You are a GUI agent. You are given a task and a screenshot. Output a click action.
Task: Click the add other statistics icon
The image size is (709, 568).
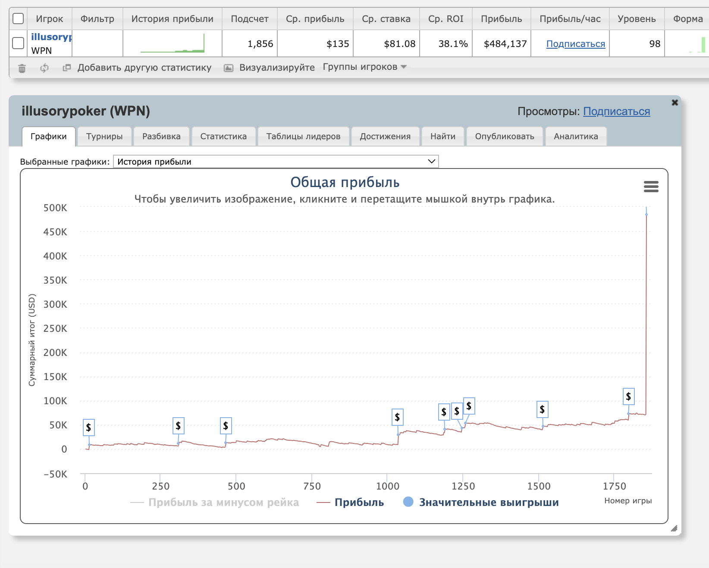pyautogui.click(x=66, y=68)
